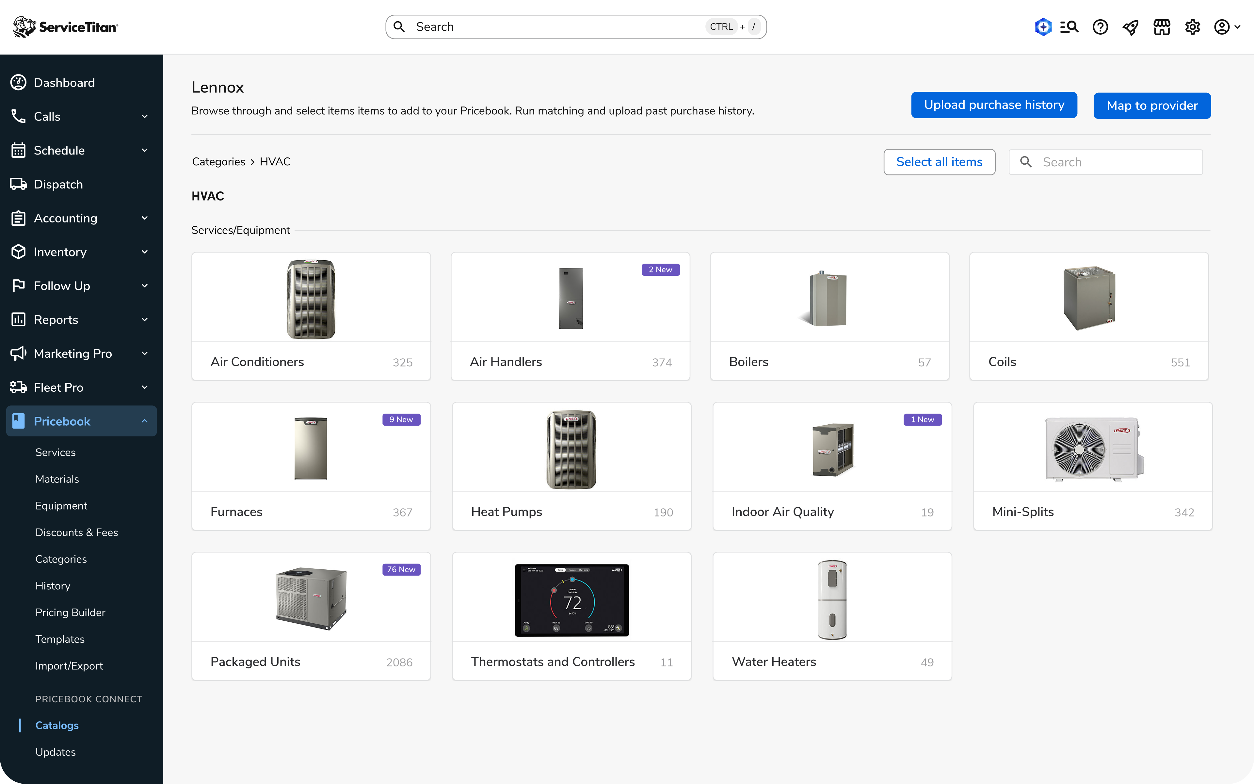Open Services under Pricebook
1254x784 pixels.
pyautogui.click(x=56, y=452)
